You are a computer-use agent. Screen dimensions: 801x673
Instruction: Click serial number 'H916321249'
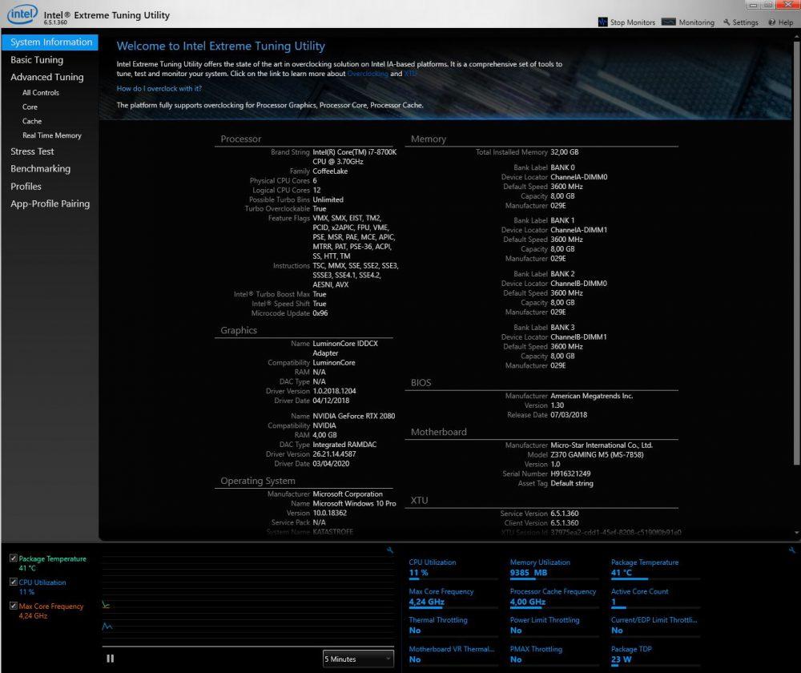coord(570,474)
